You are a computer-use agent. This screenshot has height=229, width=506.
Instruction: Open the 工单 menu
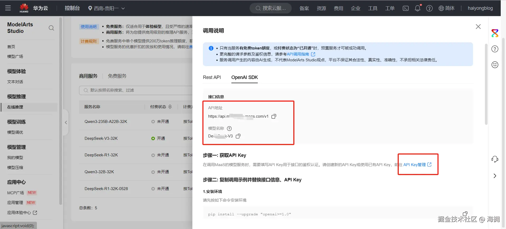(x=390, y=8)
